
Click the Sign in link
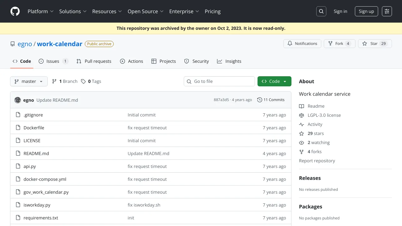340,11
